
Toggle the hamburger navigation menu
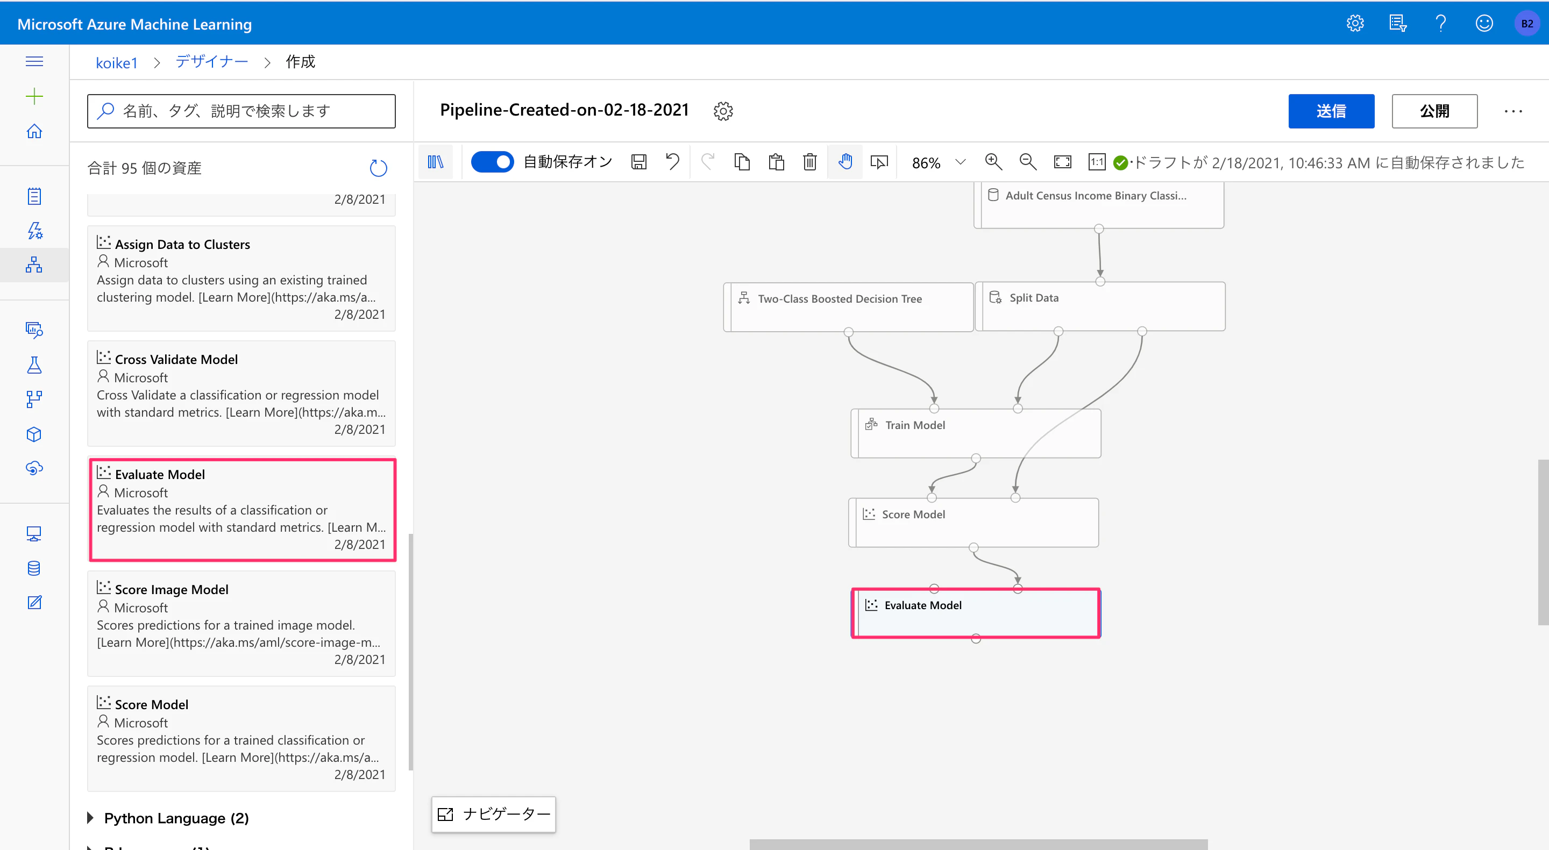coord(34,61)
